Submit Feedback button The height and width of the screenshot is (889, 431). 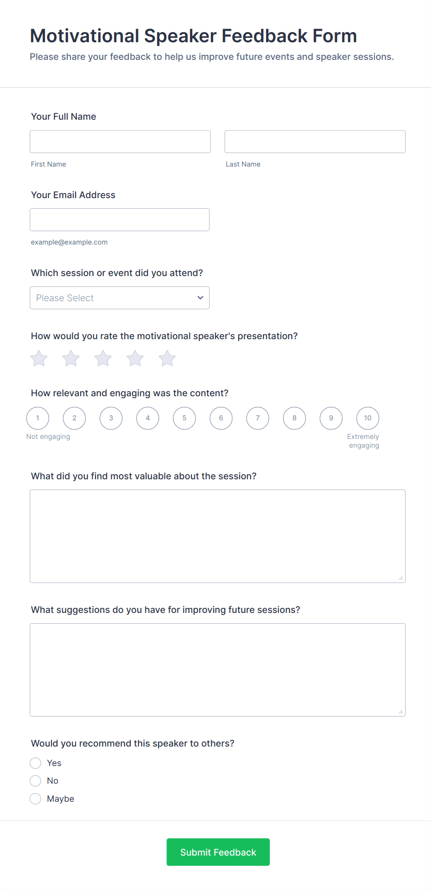pos(218,852)
